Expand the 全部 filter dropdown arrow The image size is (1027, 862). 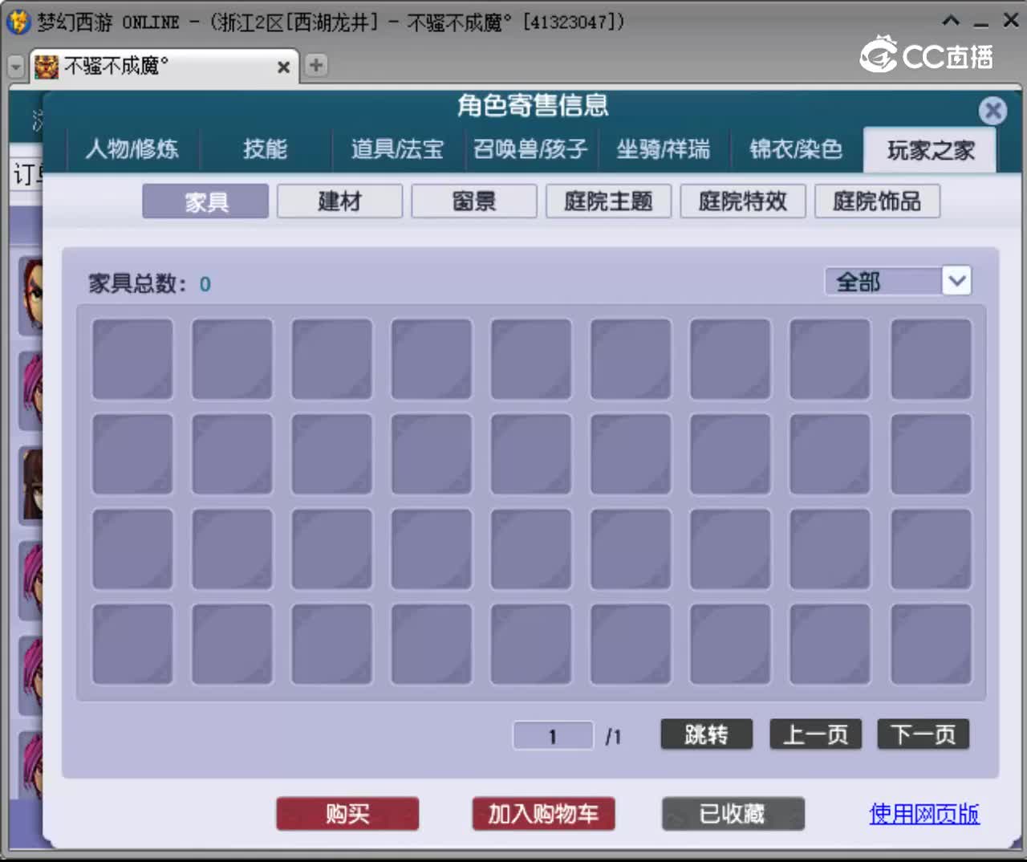click(x=956, y=281)
